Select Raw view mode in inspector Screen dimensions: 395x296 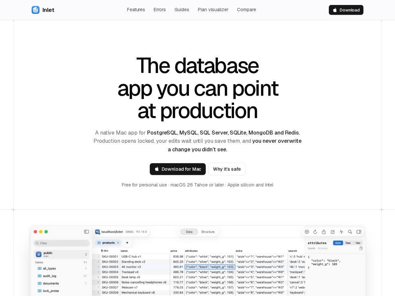click(348, 243)
